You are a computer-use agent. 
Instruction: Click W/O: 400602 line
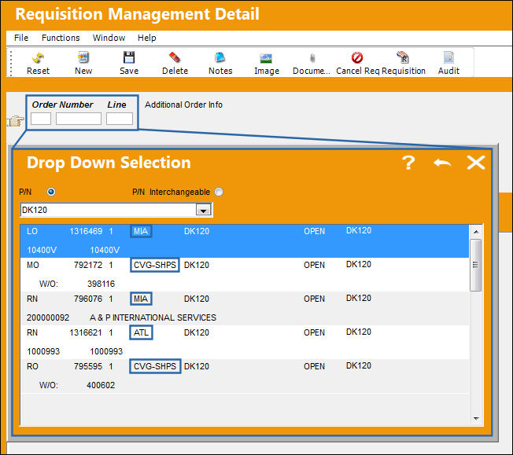point(77,385)
